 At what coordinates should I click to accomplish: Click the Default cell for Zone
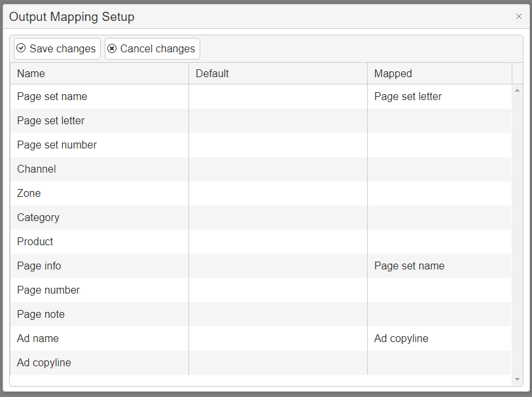click(x=278, y=194)
